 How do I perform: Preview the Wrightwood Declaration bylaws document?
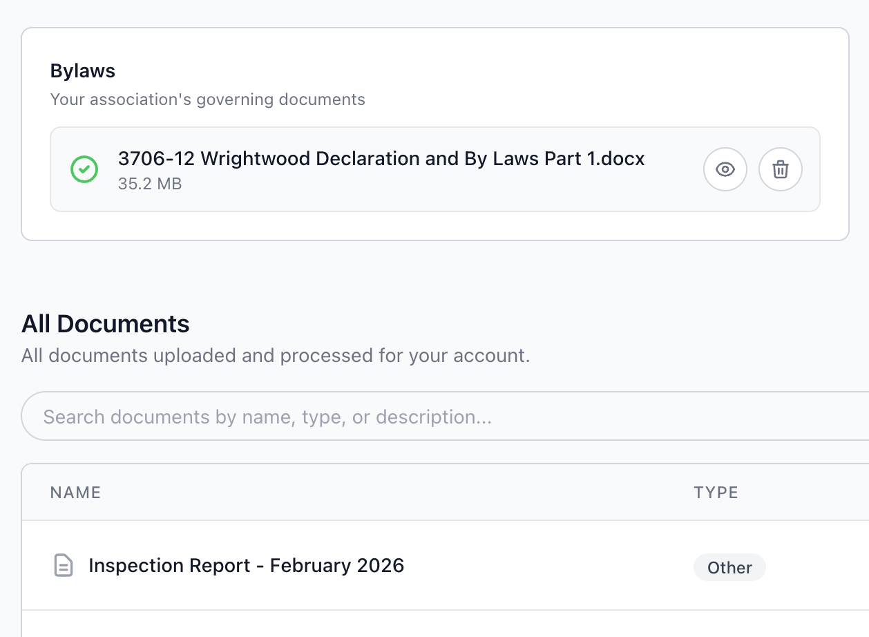click(x=725, y=169)
